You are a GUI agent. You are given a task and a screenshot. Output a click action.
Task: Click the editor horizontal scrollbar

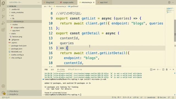89,66
